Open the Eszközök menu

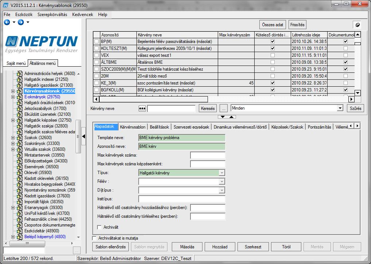pyautogui.click(x=24, y=15)
